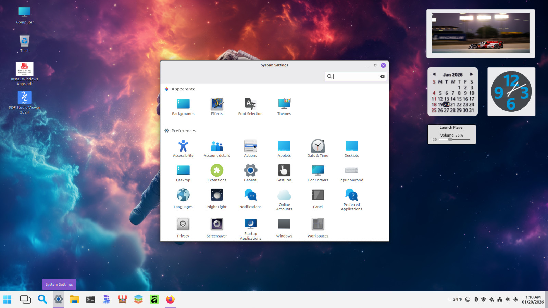
Task: Launch the terminal from taskbar
Action: 90,299
